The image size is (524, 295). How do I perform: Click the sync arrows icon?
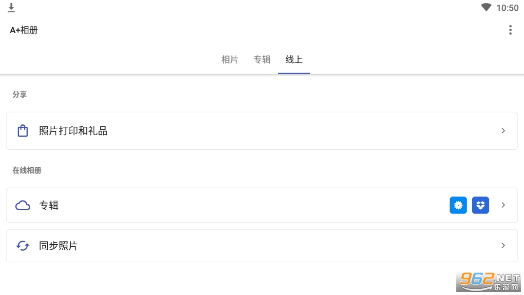(22, 246)
